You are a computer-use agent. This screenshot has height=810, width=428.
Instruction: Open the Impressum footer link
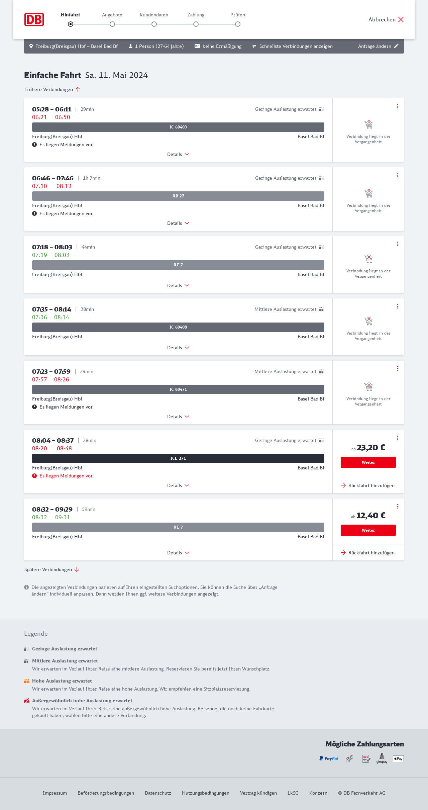pos(55,793)
